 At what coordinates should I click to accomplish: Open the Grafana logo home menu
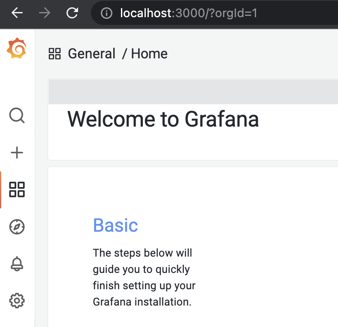[17, 48]
